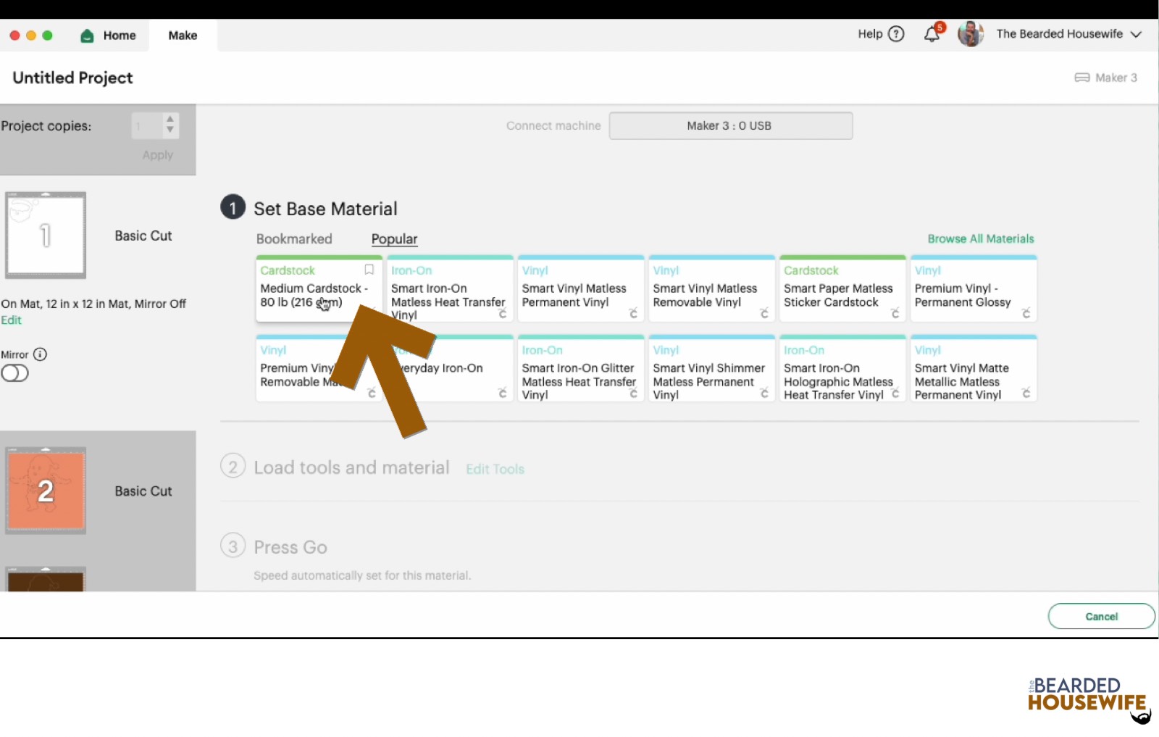1159x737 pixels.
Task: Click Cricut icon on Smart Vinyl Removable card
Action: [x=764, y=313]
